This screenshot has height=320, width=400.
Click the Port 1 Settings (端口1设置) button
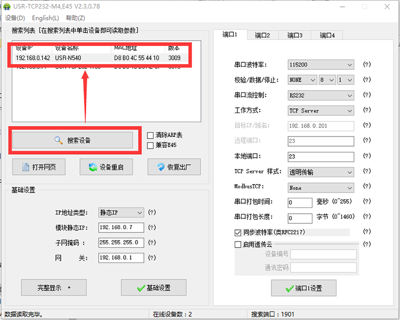[303, 288]
